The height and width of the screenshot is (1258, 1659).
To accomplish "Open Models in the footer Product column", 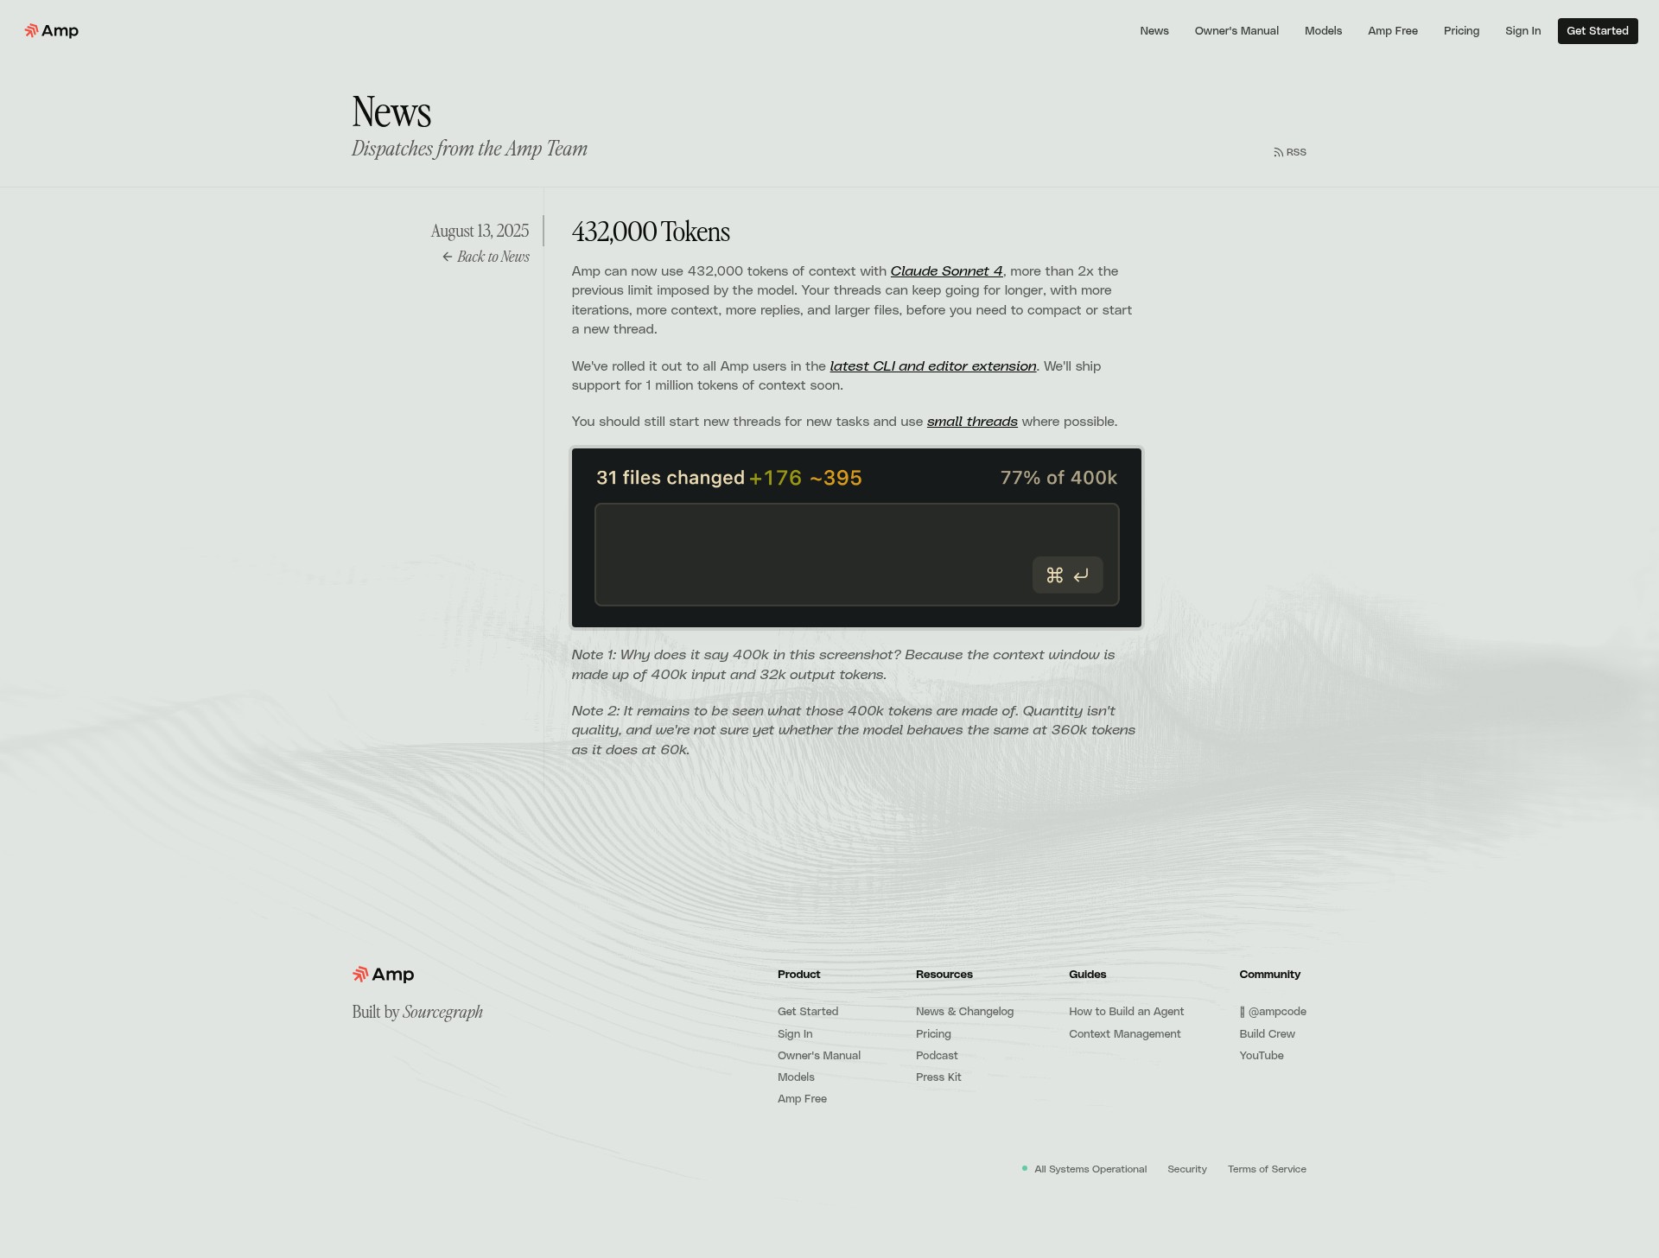I will pyautogui.click(x=796, y=1077).
